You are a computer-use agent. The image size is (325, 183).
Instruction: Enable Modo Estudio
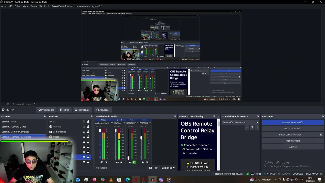[x=293, y=141]
